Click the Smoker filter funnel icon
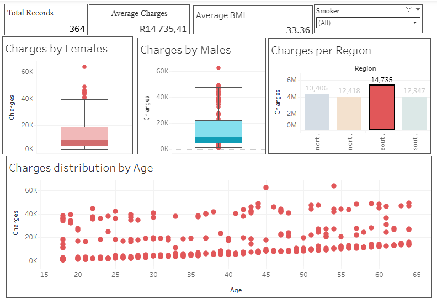 click(x=408, y=9)
